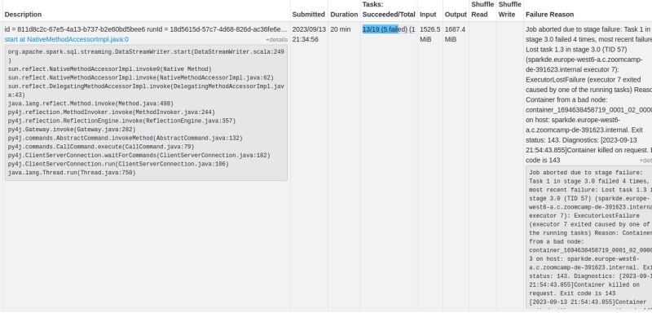Sort by the Output column header

456,14
